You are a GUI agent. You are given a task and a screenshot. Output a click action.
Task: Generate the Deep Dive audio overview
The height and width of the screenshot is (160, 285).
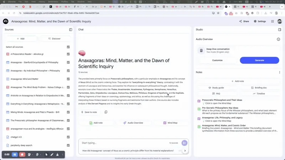[259, 60]
